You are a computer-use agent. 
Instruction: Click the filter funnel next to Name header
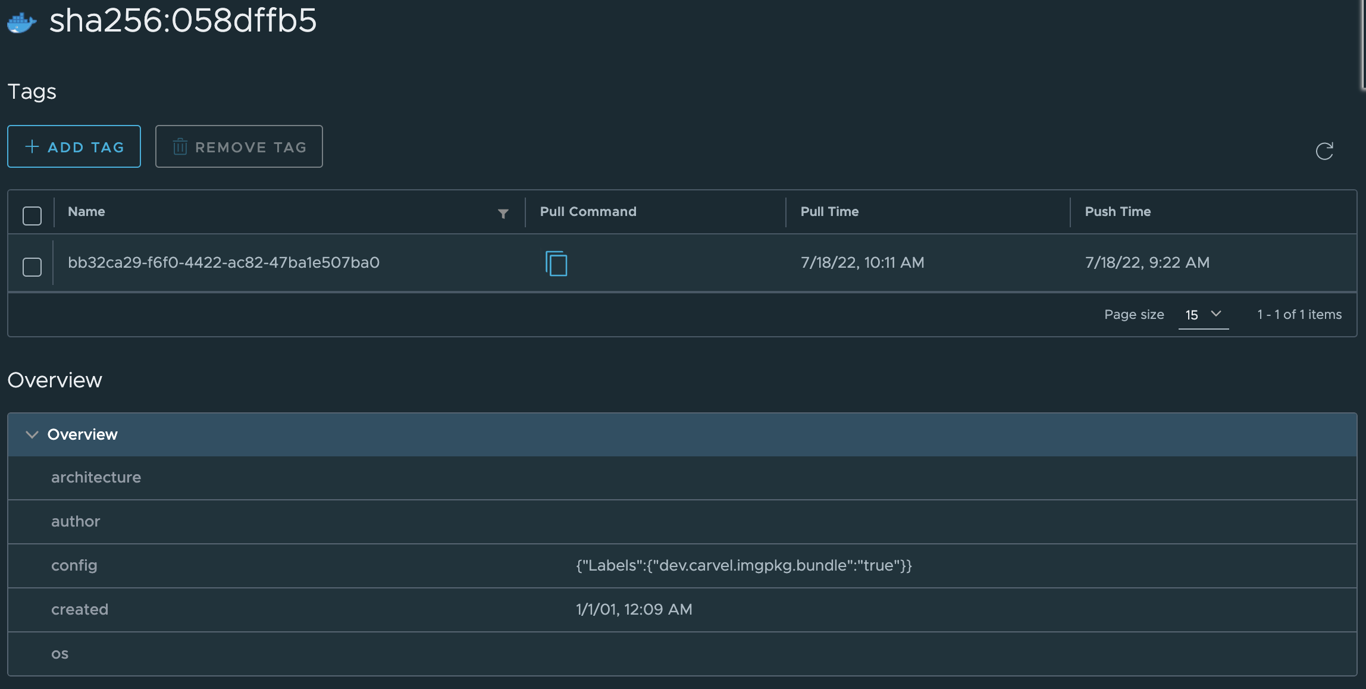click(x=503, y=213)
